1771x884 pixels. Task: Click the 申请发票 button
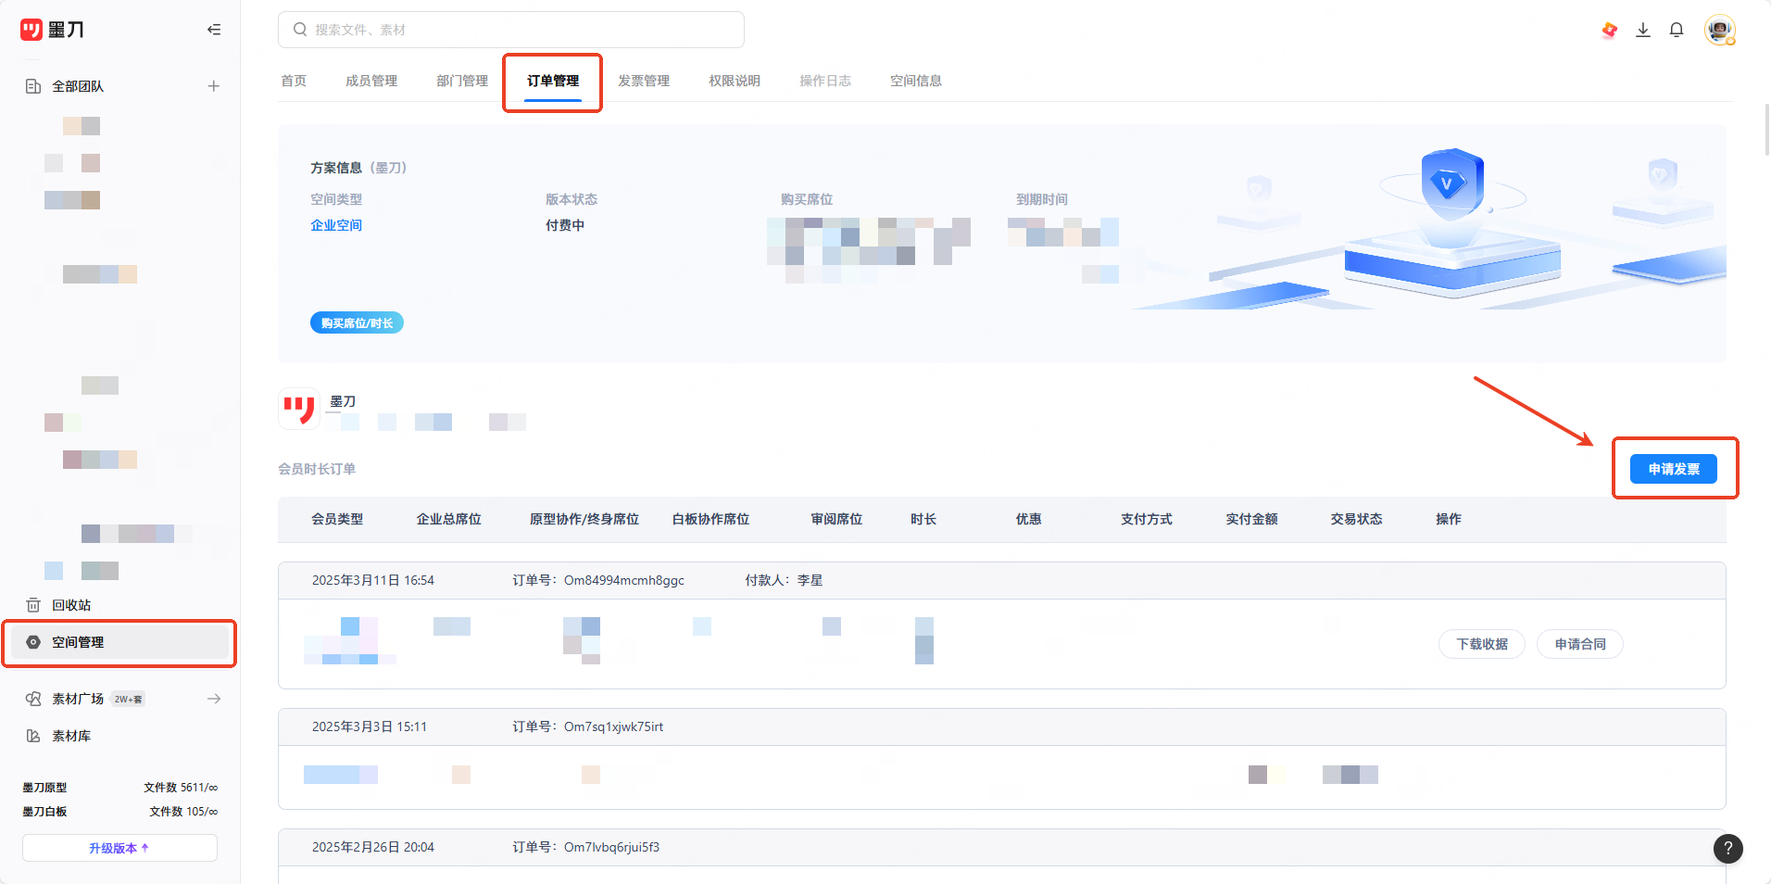1674,469
